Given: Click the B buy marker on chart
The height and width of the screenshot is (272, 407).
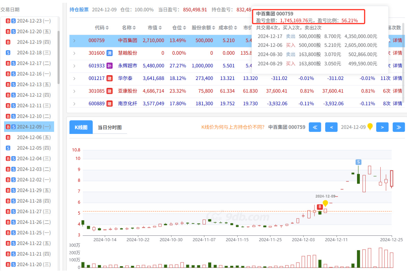Looking at the screenshot, I should coord(320,207).
